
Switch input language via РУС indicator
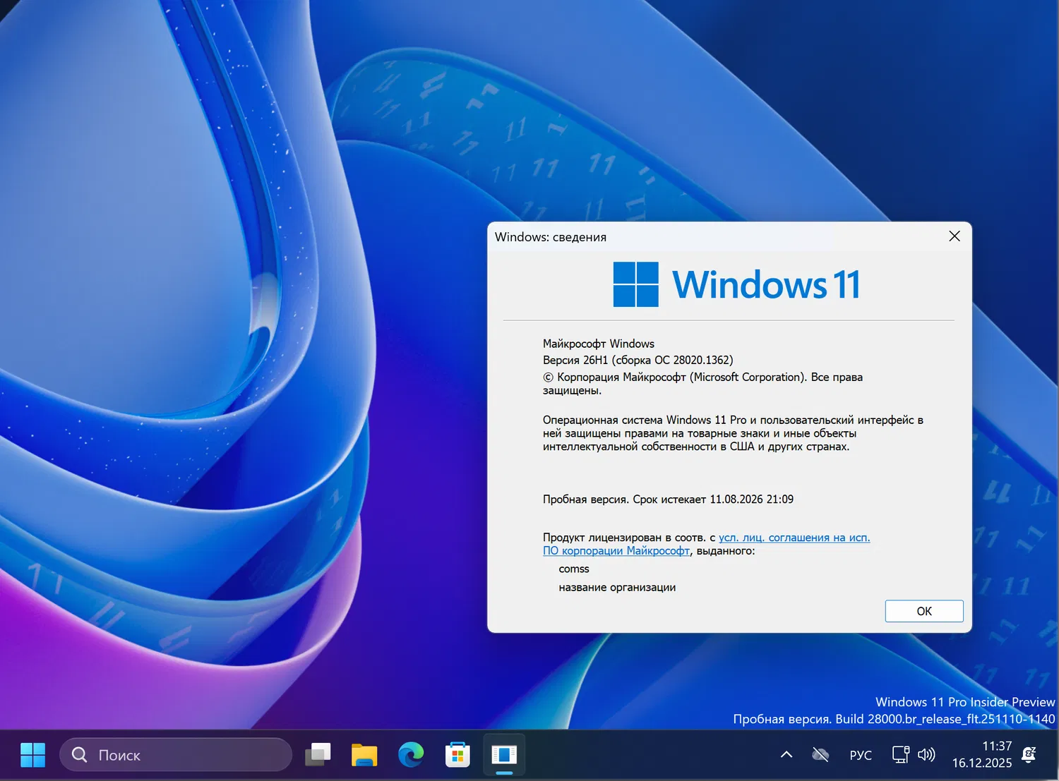pyautogui.click(x=861, y=755)
